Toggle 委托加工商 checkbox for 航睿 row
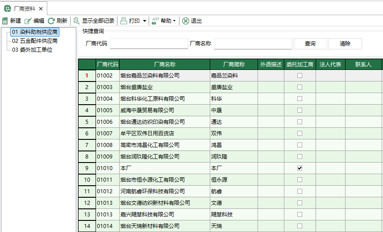The height and width of the screenshot is (232, 383). pyautogui.click(x=300, y=191)
